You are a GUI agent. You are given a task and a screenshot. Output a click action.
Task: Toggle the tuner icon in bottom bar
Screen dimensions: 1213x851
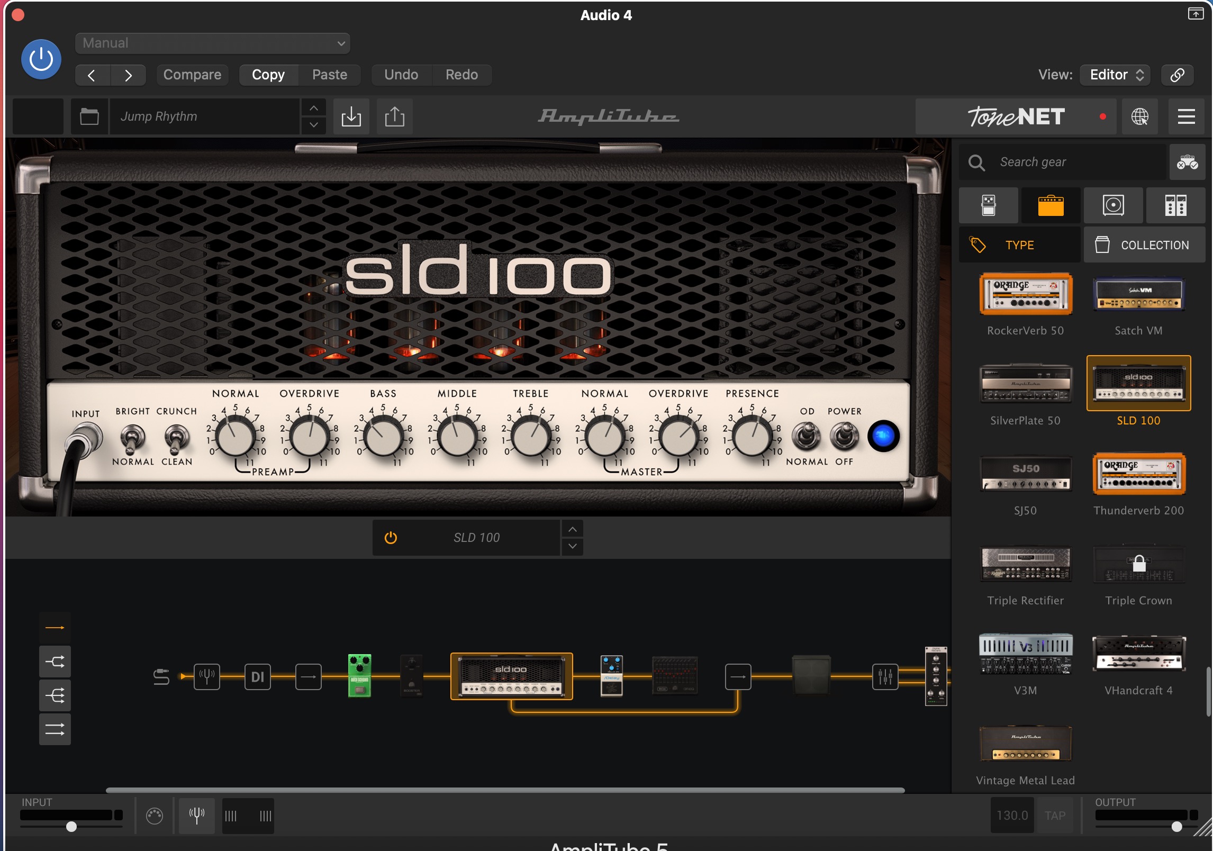point(196,816)
